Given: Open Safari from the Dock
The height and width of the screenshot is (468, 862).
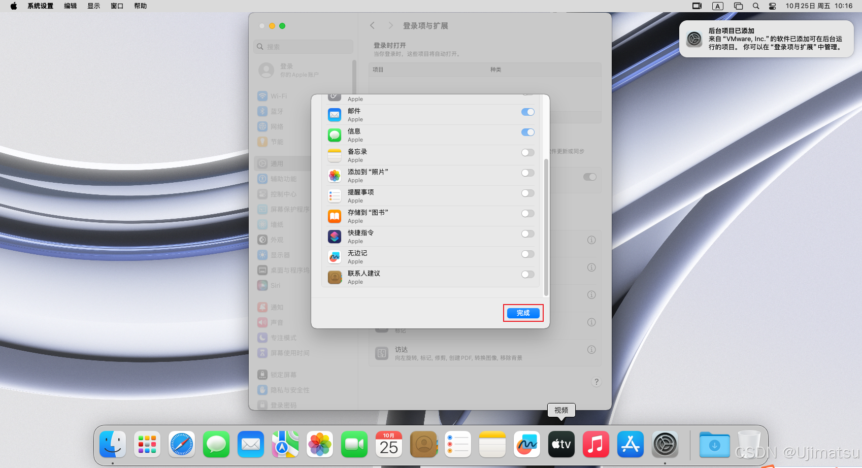Looking at the screenshot, I should coord(182,444).
